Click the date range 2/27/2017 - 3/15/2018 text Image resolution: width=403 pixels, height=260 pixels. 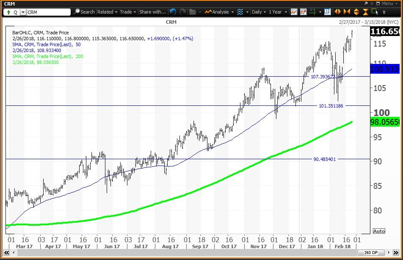coord(369,22)
